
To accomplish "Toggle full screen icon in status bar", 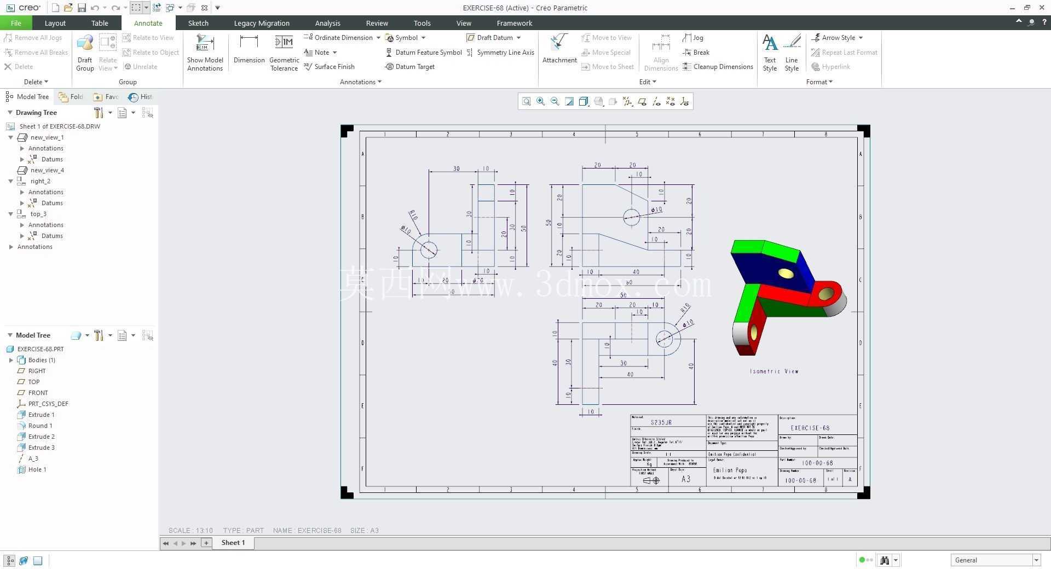I will pos(38,560).
